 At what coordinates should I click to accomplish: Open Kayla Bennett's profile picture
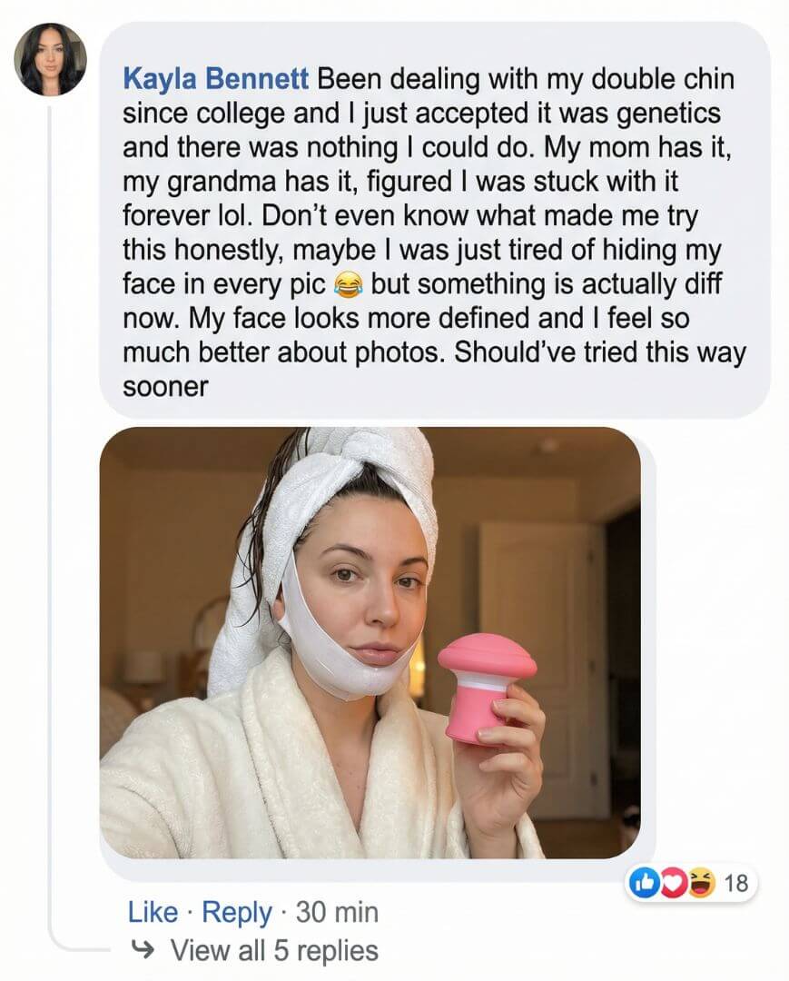coord(51,60)
